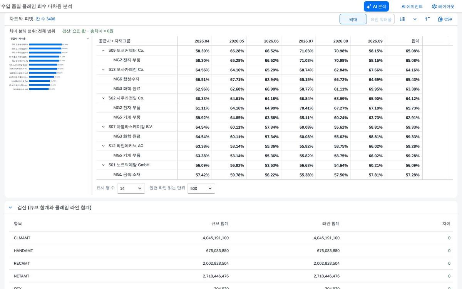Switch chart type to 요인 워터폴
The width and height of the screenshot is (462, 289).
(381, 19)
